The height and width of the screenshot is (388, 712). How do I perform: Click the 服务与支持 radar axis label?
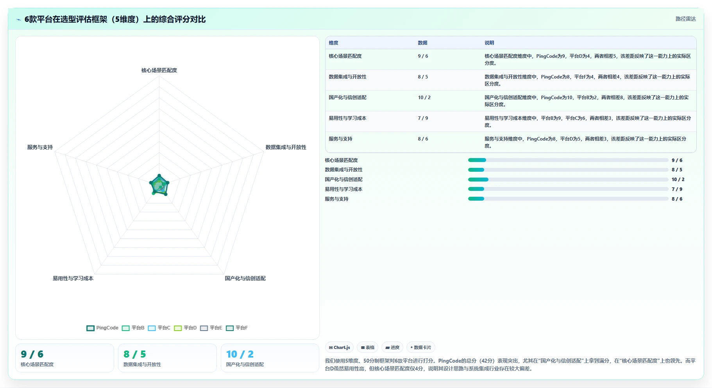tap(40, 147)
